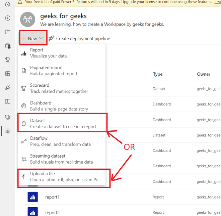Choose Scorecard from the New menu

pos(62,88)
